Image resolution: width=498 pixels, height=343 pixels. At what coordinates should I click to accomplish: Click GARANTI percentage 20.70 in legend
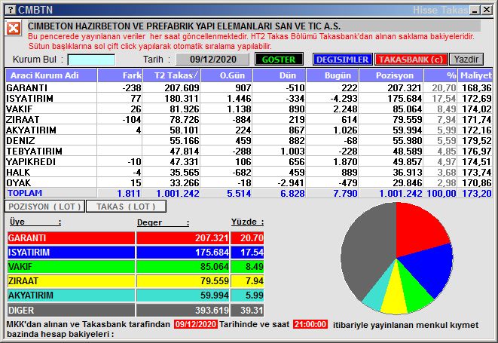coord(252,237)
